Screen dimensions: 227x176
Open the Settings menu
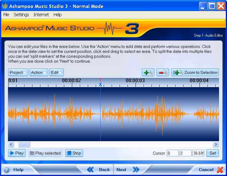[x=21, y=15]
